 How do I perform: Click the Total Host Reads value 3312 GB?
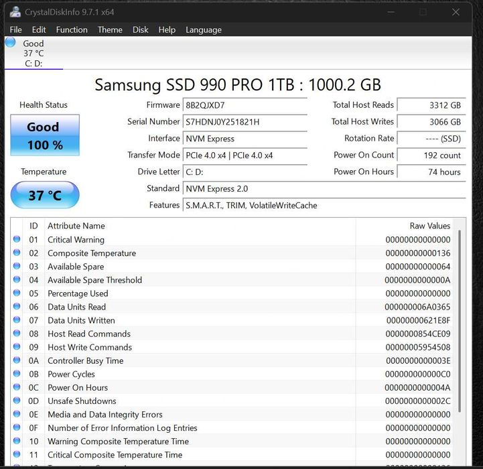tap(431, 105)
